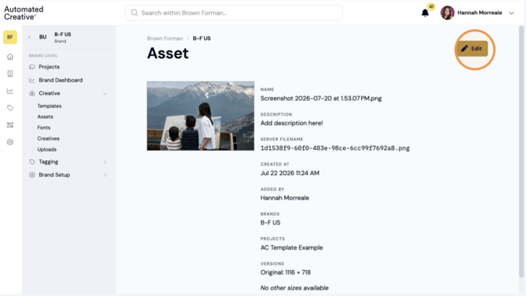Click the server filename 1d1538f9 text

tap(334, 148)
